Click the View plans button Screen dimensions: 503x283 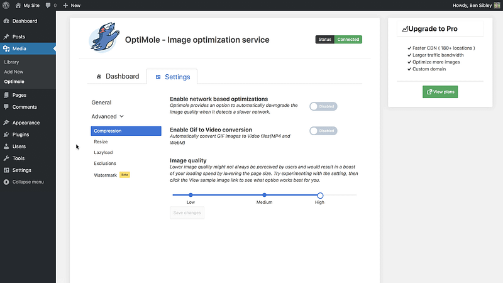click(x=440, y=92)
